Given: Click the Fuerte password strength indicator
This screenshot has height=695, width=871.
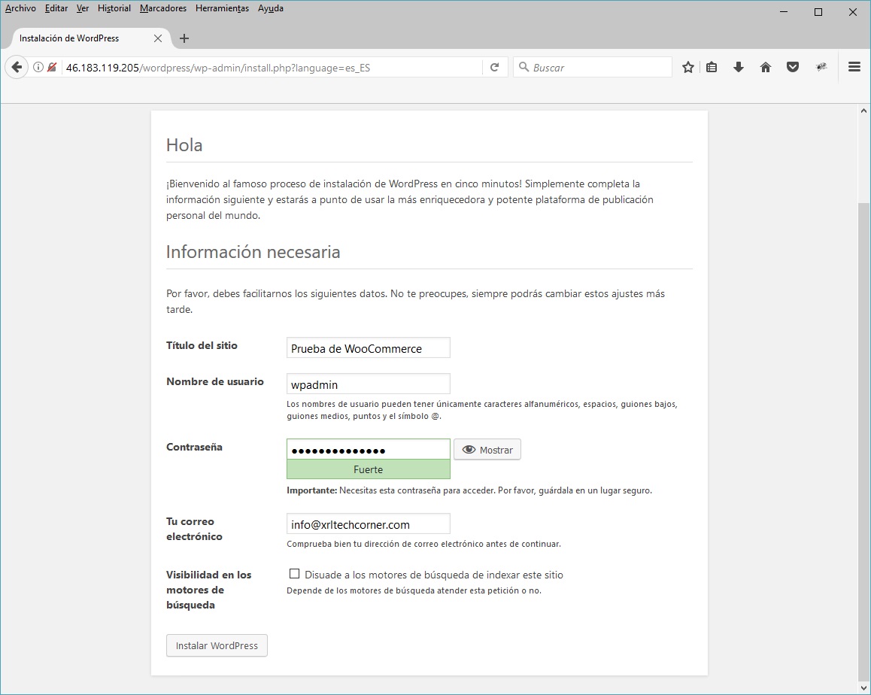Looking at the screenshot, I should point(369,469).
